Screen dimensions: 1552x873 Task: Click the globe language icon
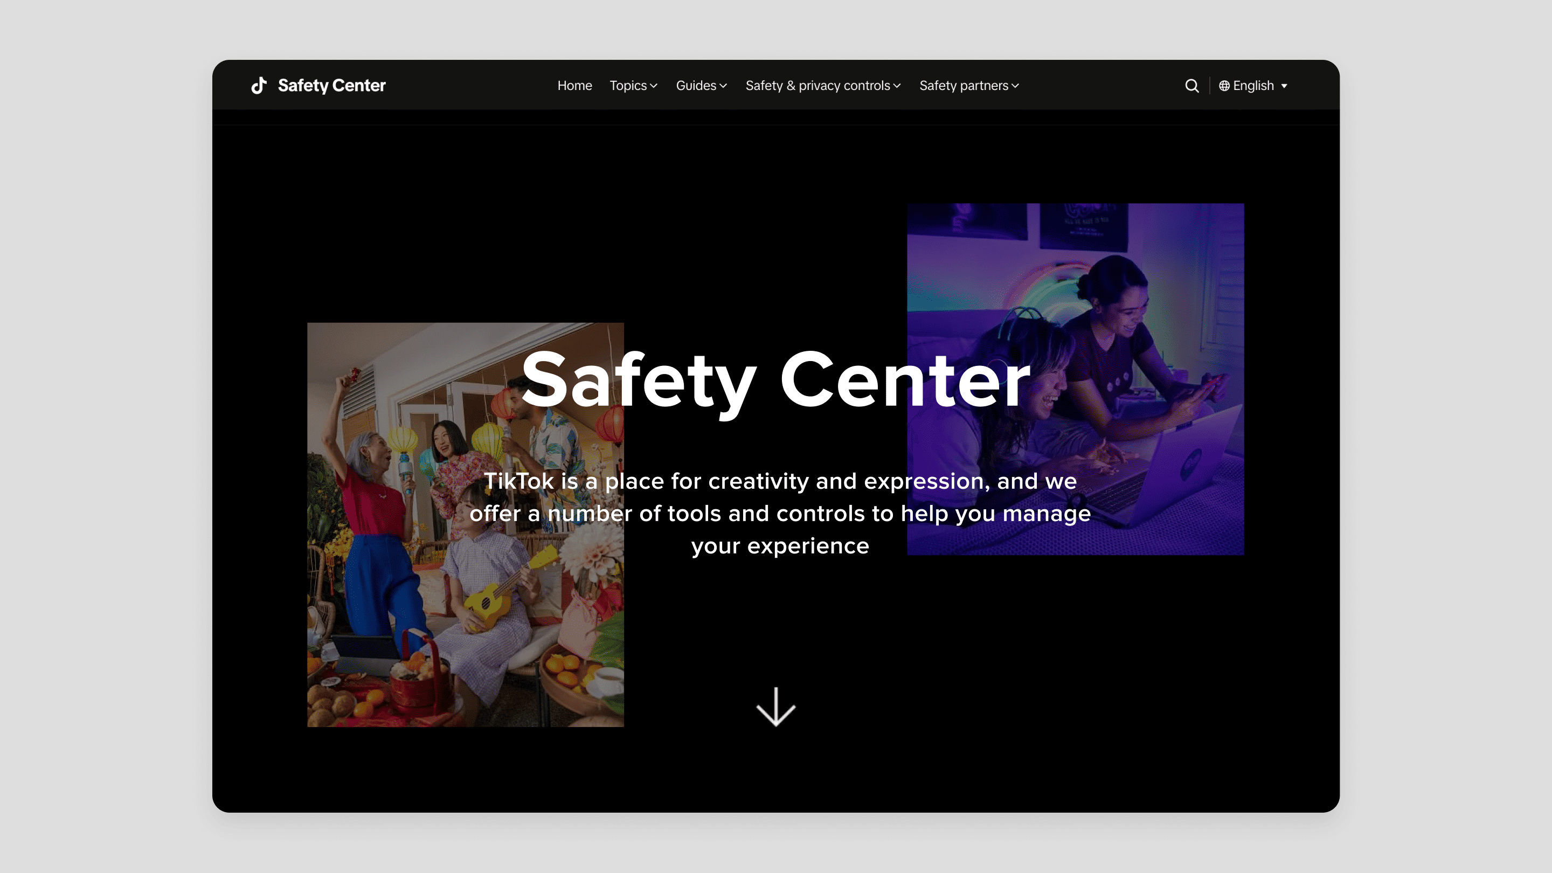pos(1224,86)
